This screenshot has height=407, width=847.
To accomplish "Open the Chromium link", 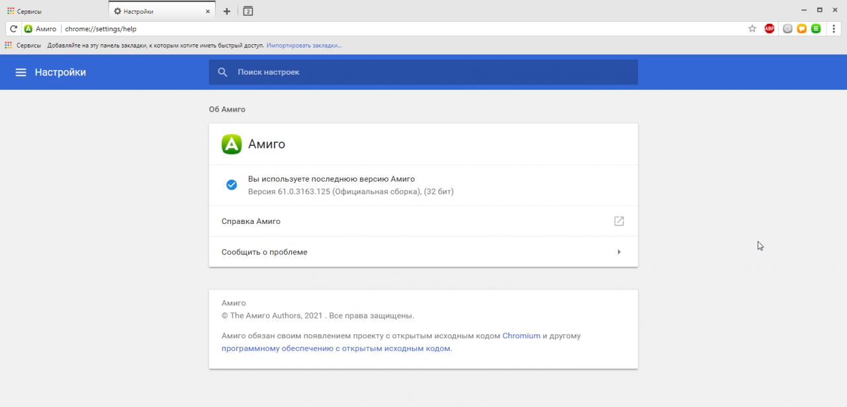I will pyautogui.click(x=521, y=336).
